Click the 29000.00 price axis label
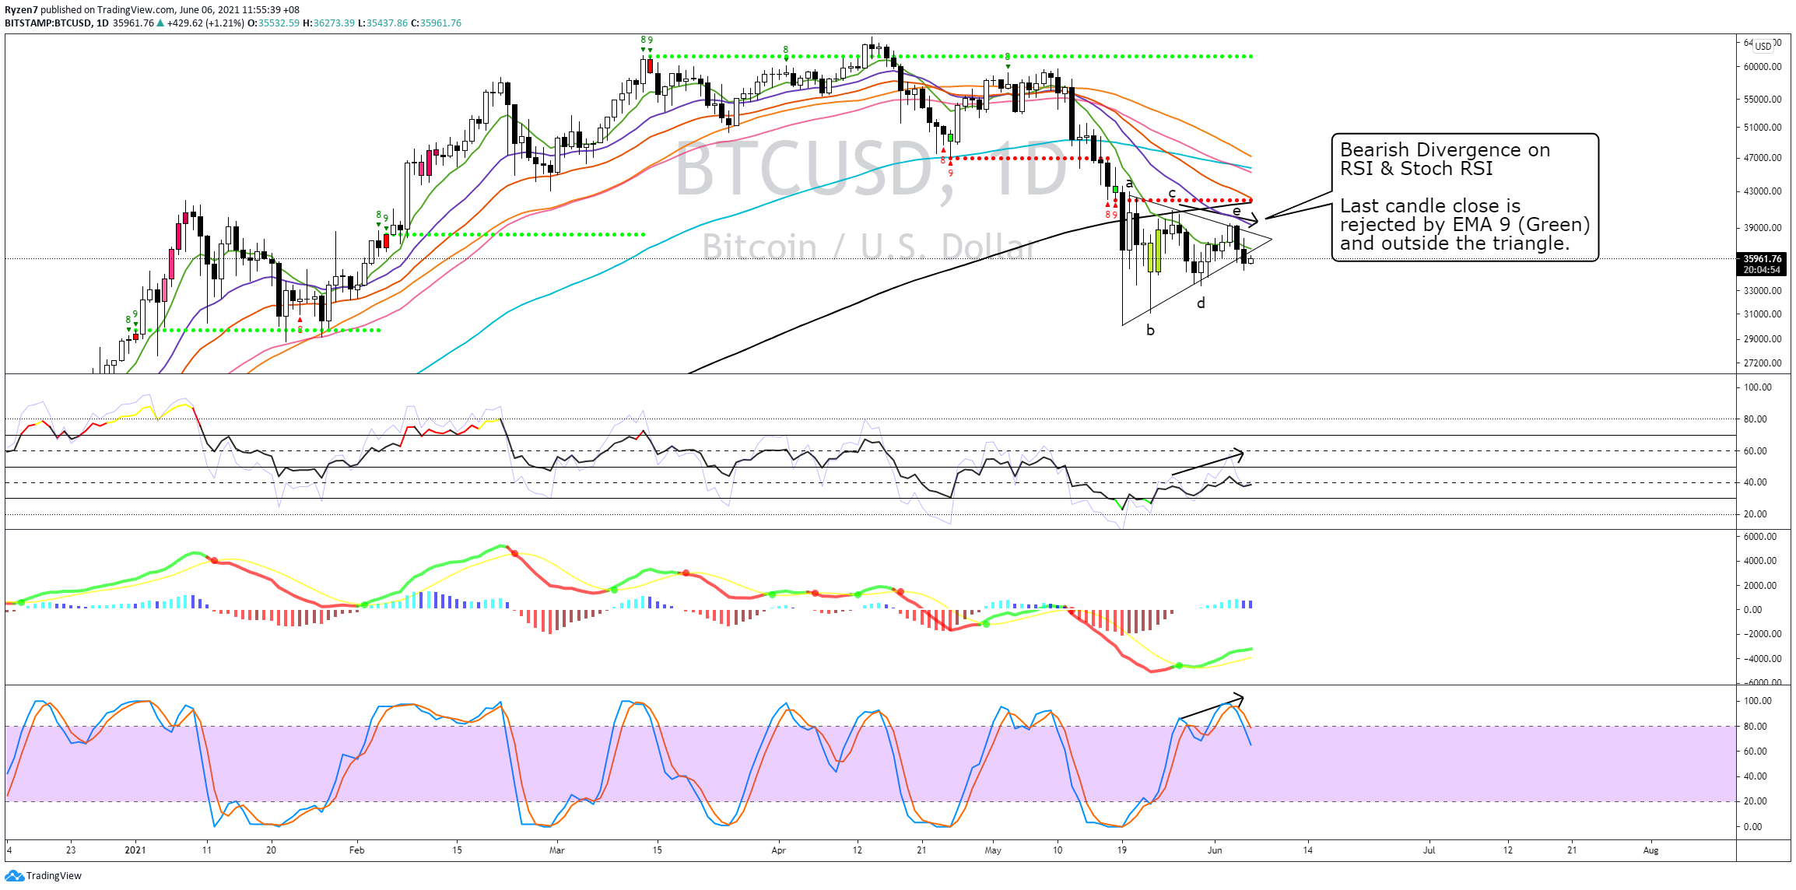Viewport: 1796px width, 890px height. tap(1763, 339)
